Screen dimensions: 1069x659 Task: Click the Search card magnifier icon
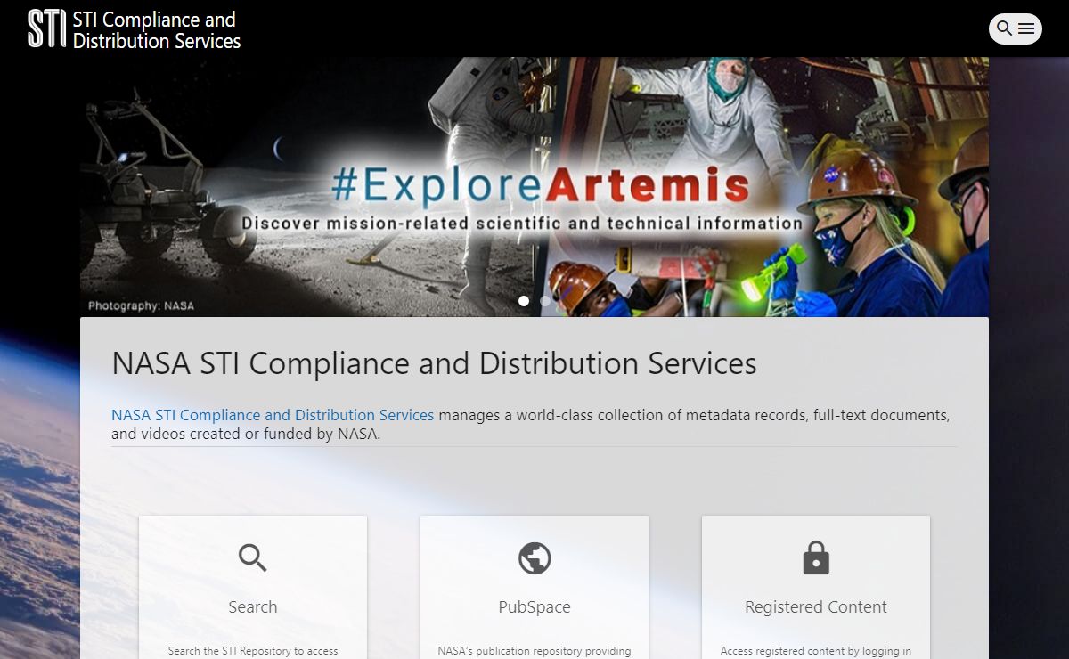253,558
